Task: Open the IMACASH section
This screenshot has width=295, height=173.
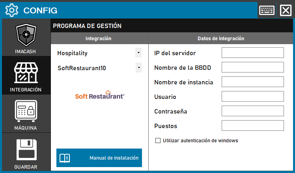Action: click(x=26, y=39)
